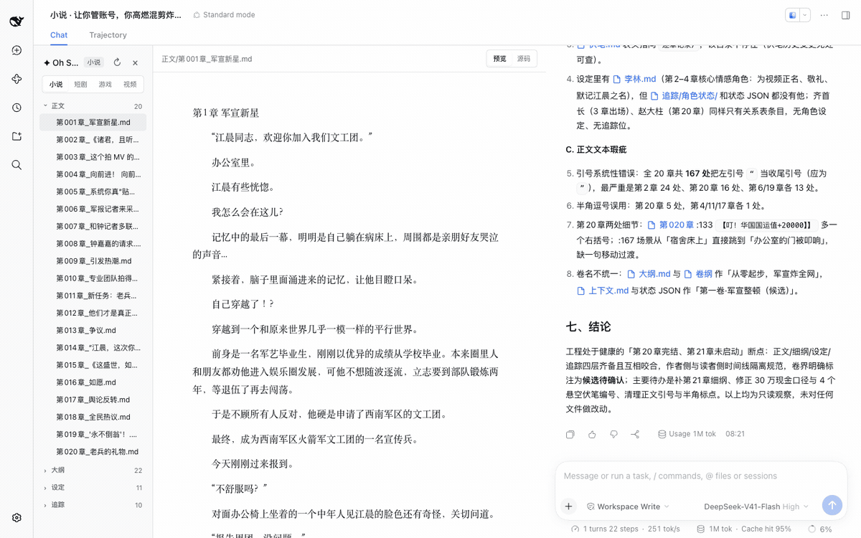
Task: Click the Usage 1M tok indicator
Action: coord(687,434)
